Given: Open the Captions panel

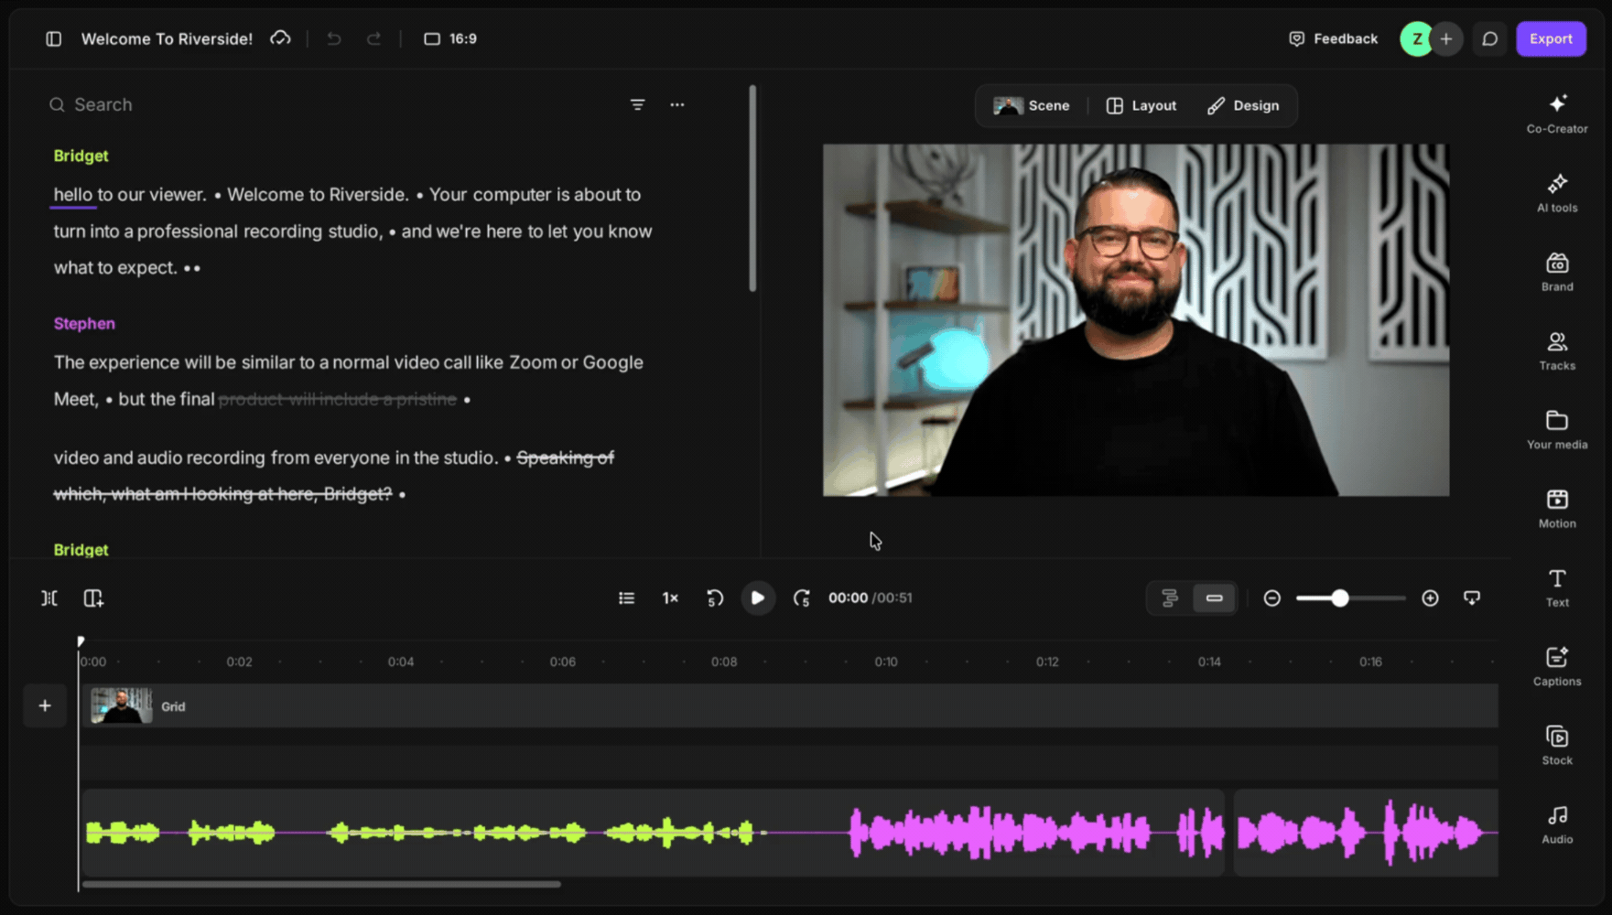Looking at the screenshot, I should (x=1557, y=666).
